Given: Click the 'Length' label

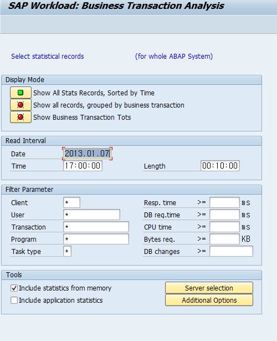Looking at the screenshot, I should (155, 166).
